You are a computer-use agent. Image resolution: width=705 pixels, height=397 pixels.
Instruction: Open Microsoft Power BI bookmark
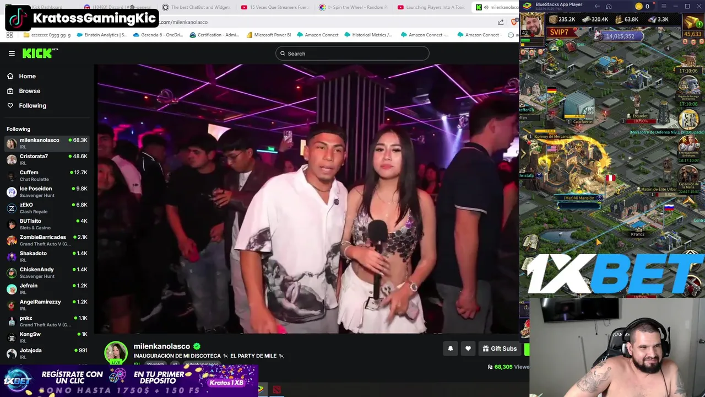click(x=268, y=35)
